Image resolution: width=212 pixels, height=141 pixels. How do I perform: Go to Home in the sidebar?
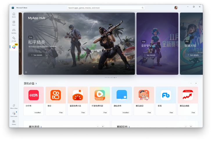[14, 15]
